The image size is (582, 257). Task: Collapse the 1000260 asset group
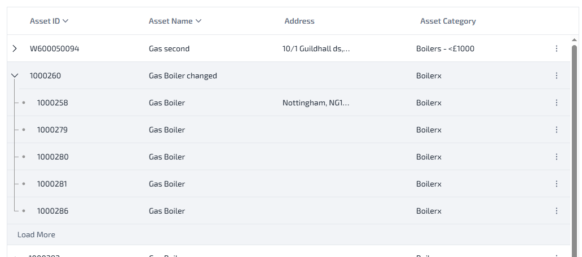pos(15,76)
